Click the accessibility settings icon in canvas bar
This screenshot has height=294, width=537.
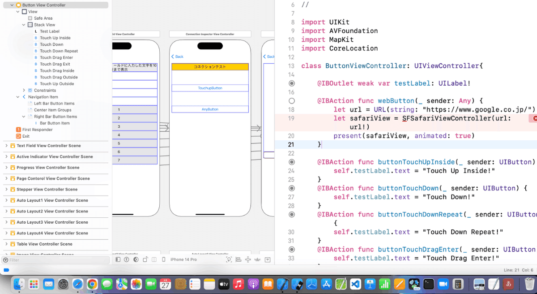(x=127, y=259)
